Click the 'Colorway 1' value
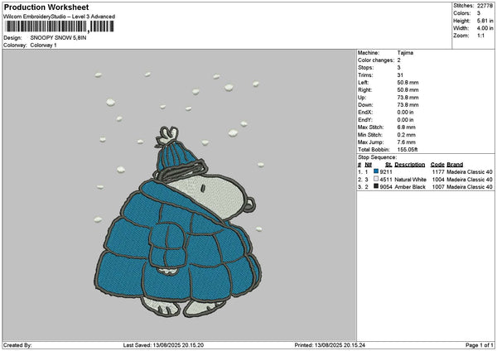The height and width of the screenshot is (351, 497). [43, 46]
